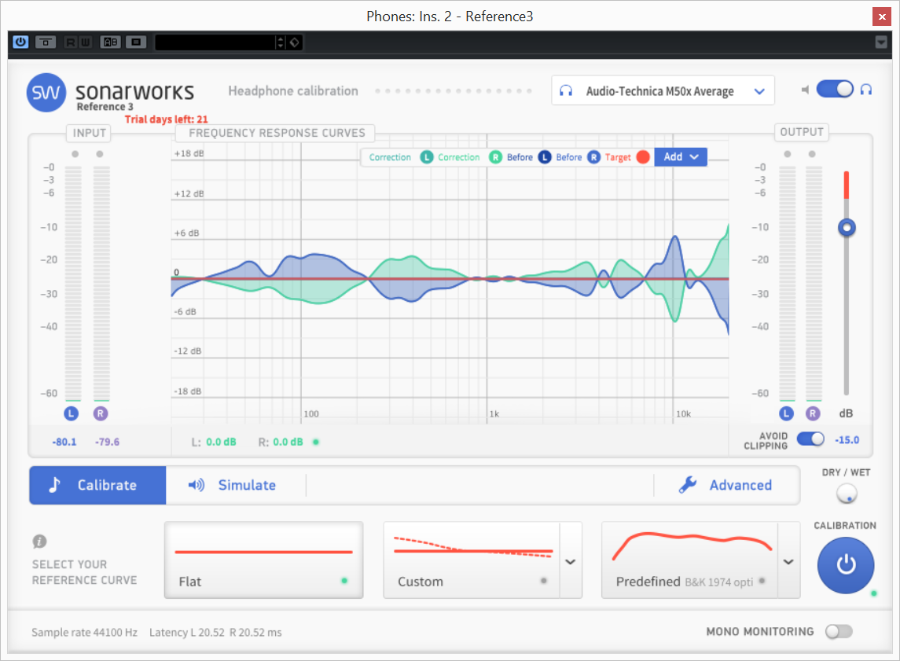Screen dimensions: 900x661
Task: Enable the R read automation button
Action: tap(71, 42)
